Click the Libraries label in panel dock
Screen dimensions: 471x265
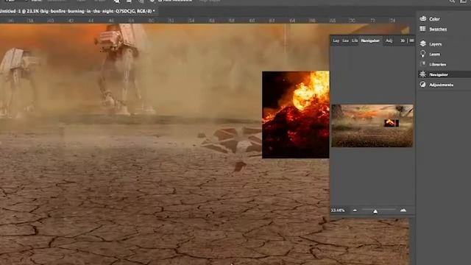click(x=438, y=65)
